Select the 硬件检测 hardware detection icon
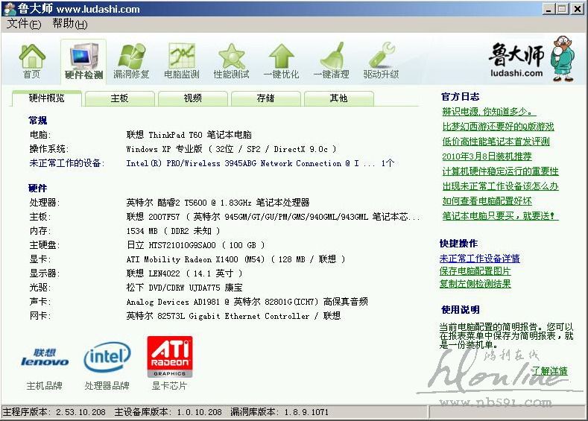Screen dimensions: 588x421 [x=83, y=61]
